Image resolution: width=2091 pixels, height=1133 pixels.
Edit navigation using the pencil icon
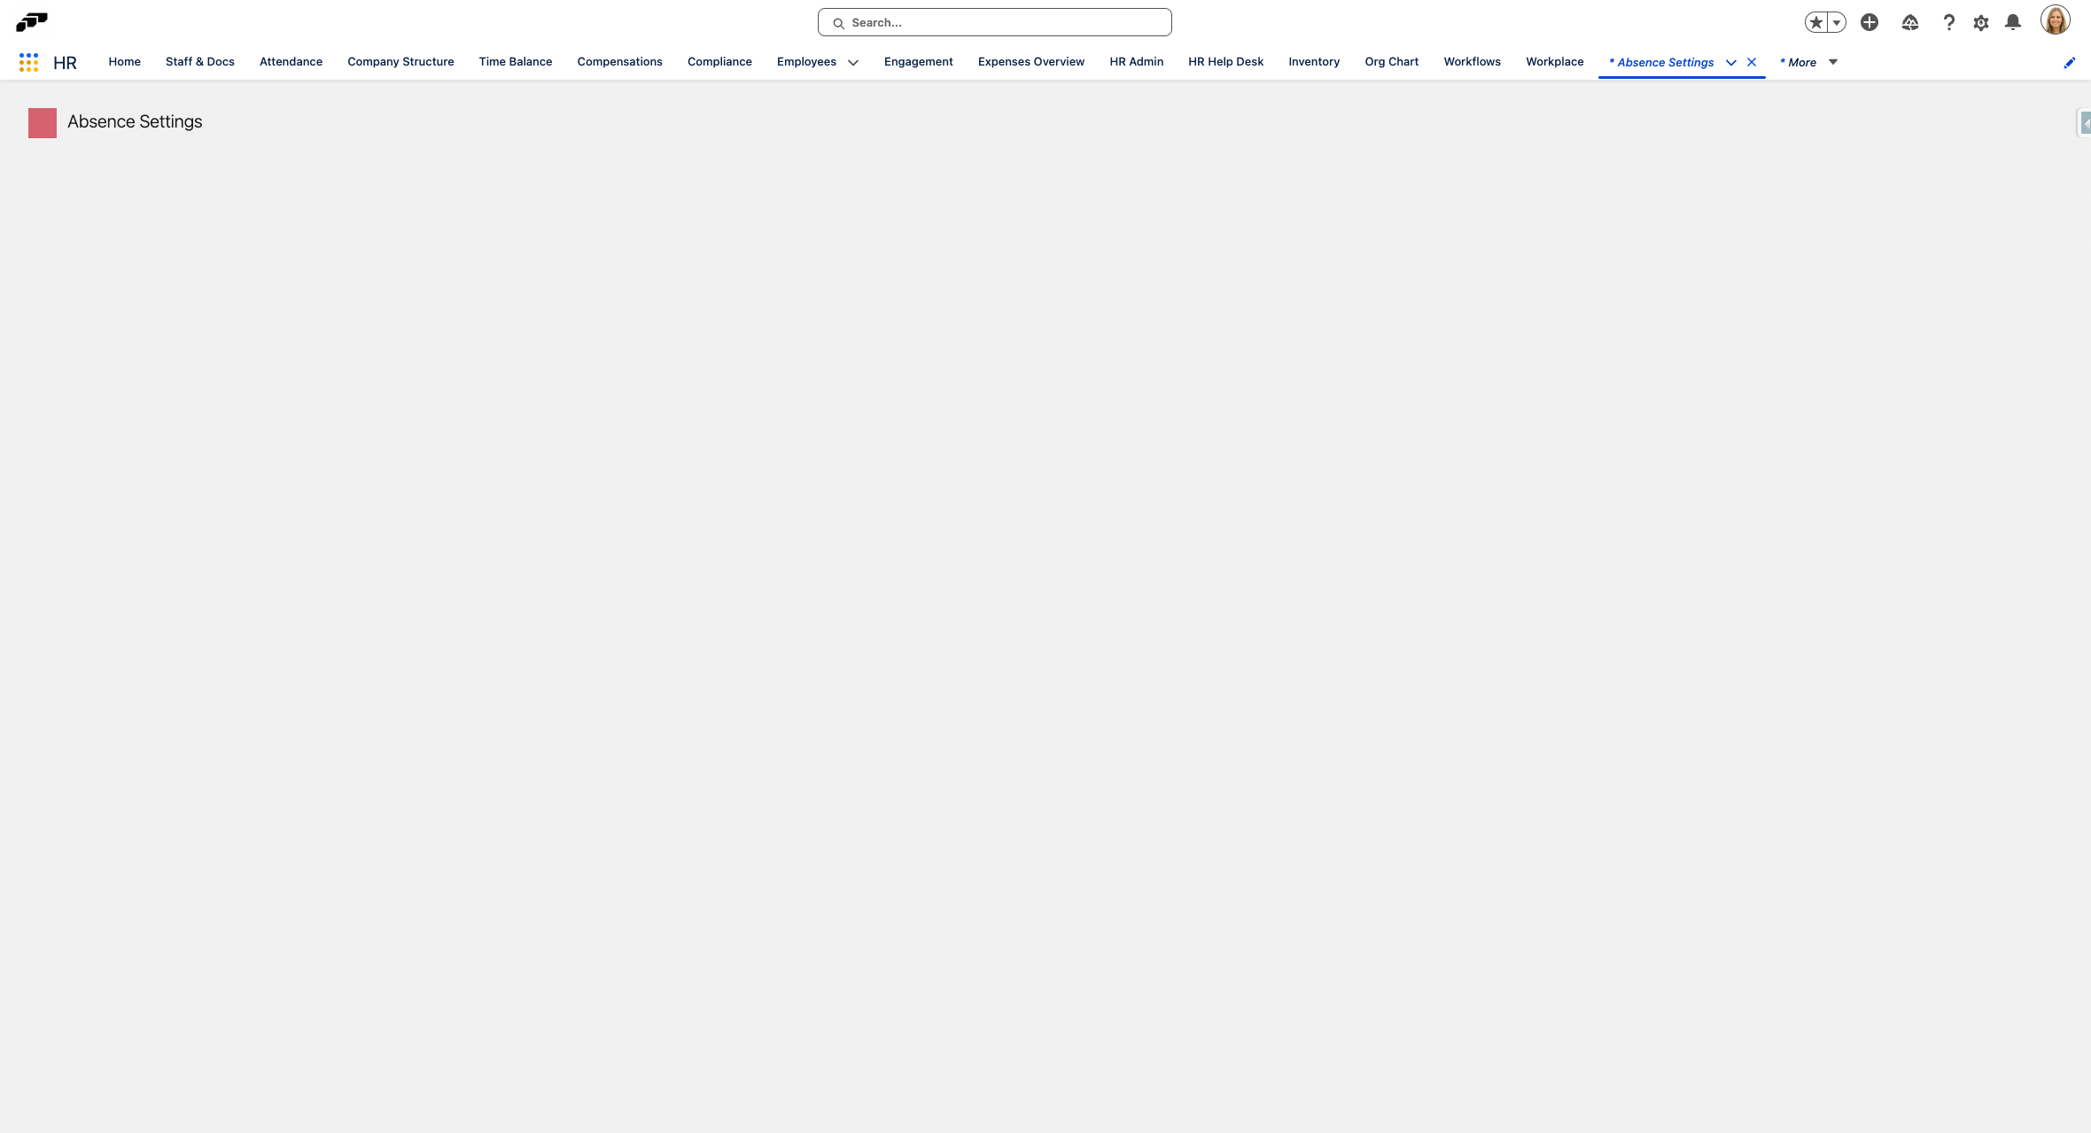coord(2070,62)
